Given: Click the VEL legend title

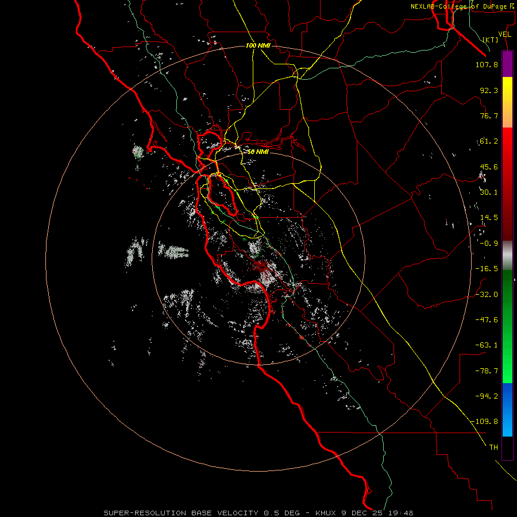Looking at the screenshot, I should click(505, 34).
